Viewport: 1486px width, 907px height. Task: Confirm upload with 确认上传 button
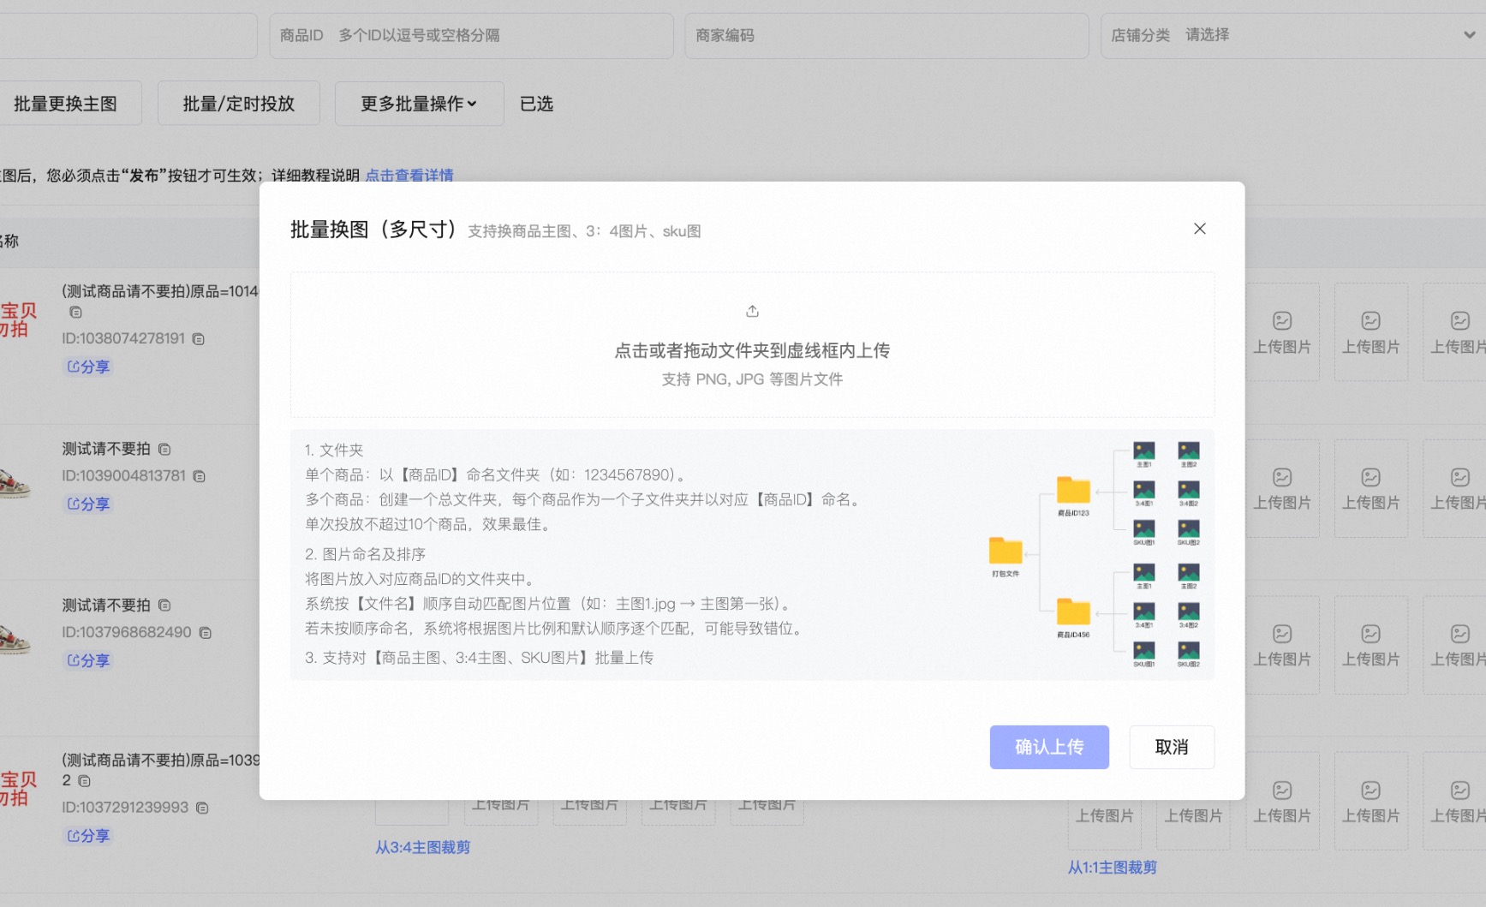(x=1049, y=747)
